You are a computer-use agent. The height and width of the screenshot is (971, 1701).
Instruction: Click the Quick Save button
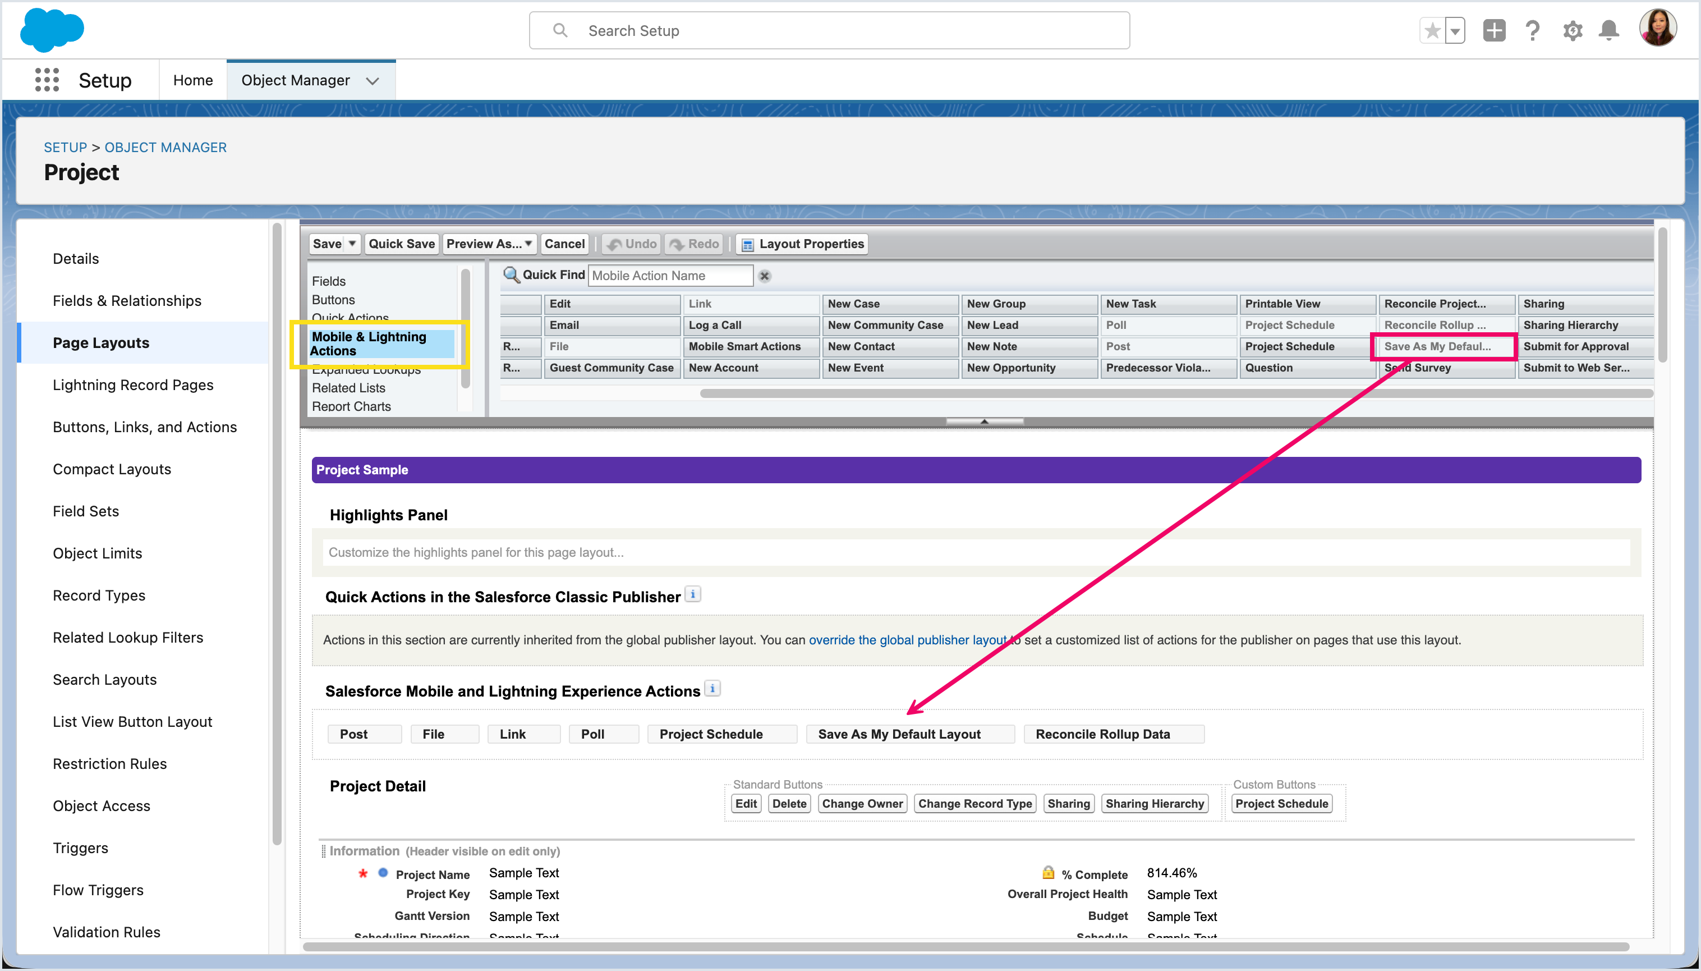[401, 244]
